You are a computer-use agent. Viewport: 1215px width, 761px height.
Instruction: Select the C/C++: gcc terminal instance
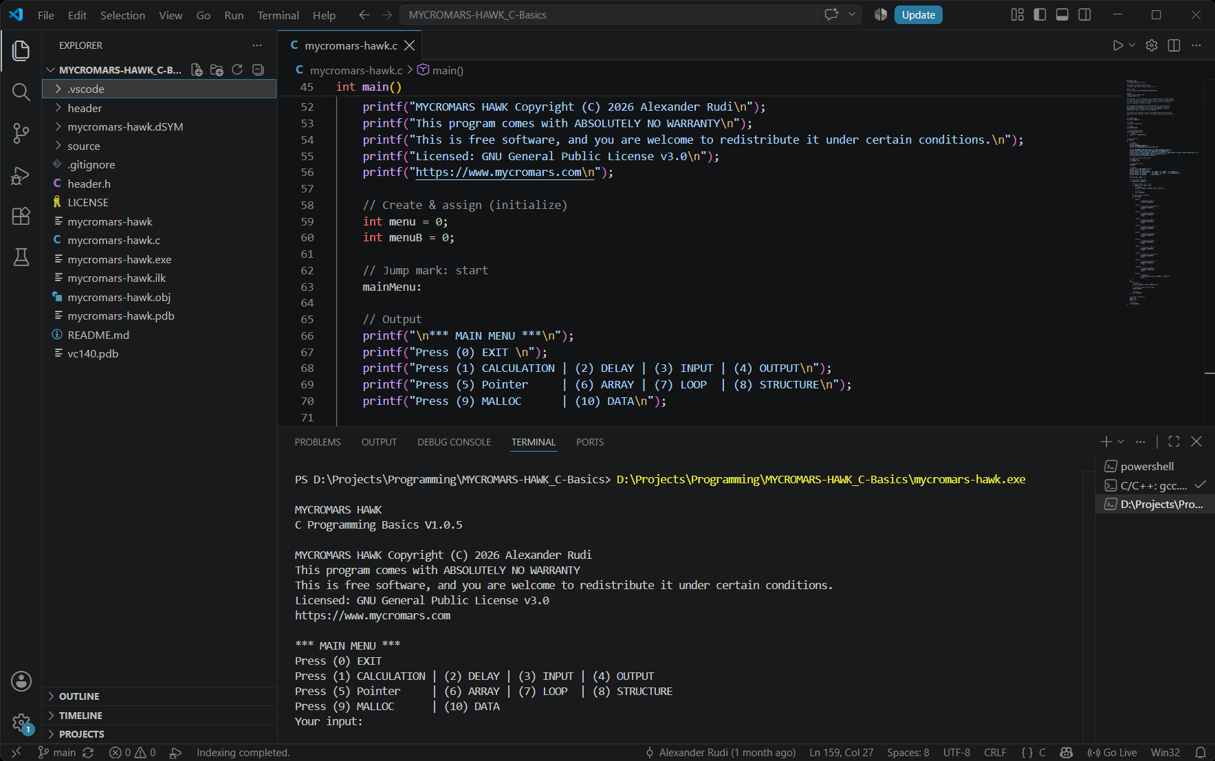coord(1154,485)
